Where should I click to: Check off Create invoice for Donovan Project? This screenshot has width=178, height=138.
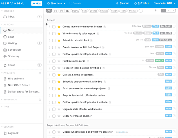[54, 27]
